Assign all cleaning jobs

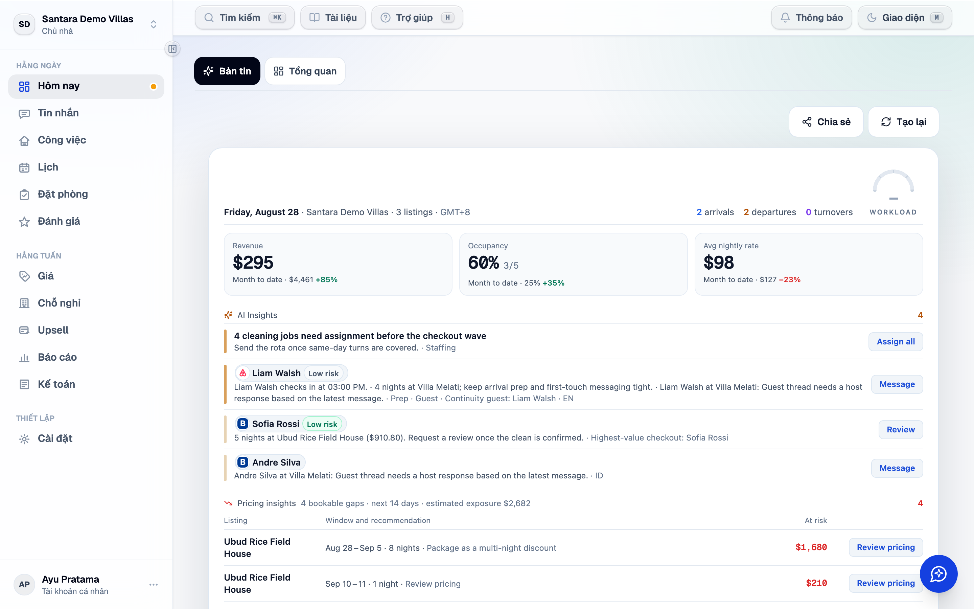click(x=896, y=342)
